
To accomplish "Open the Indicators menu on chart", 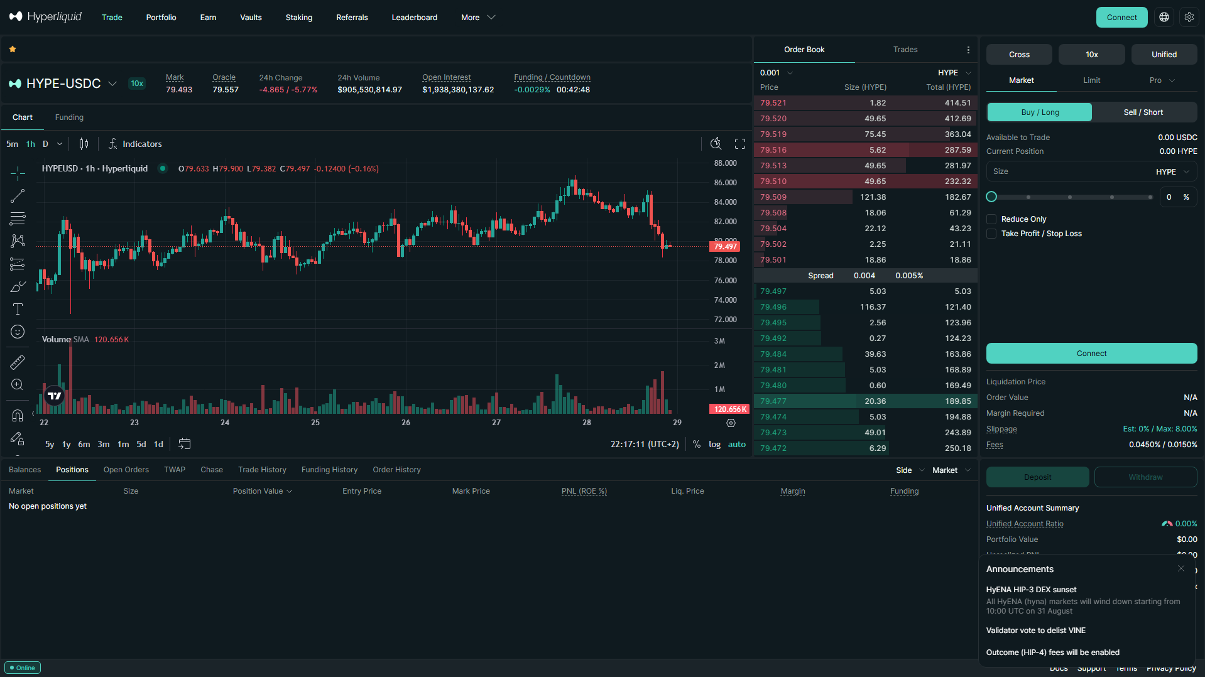I will click(x=135, y=144).
